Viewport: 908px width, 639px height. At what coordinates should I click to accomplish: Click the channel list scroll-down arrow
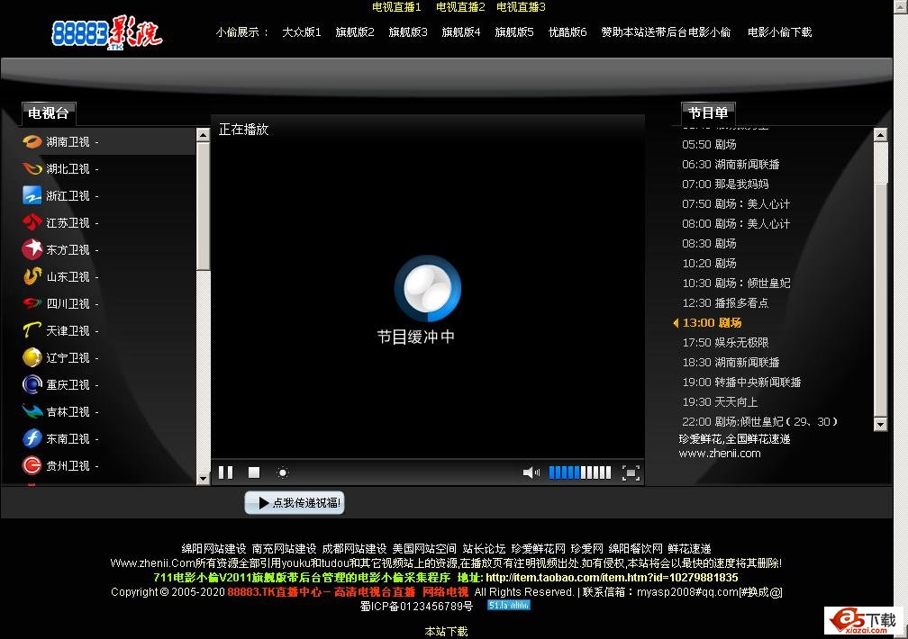tap(203, 479)
